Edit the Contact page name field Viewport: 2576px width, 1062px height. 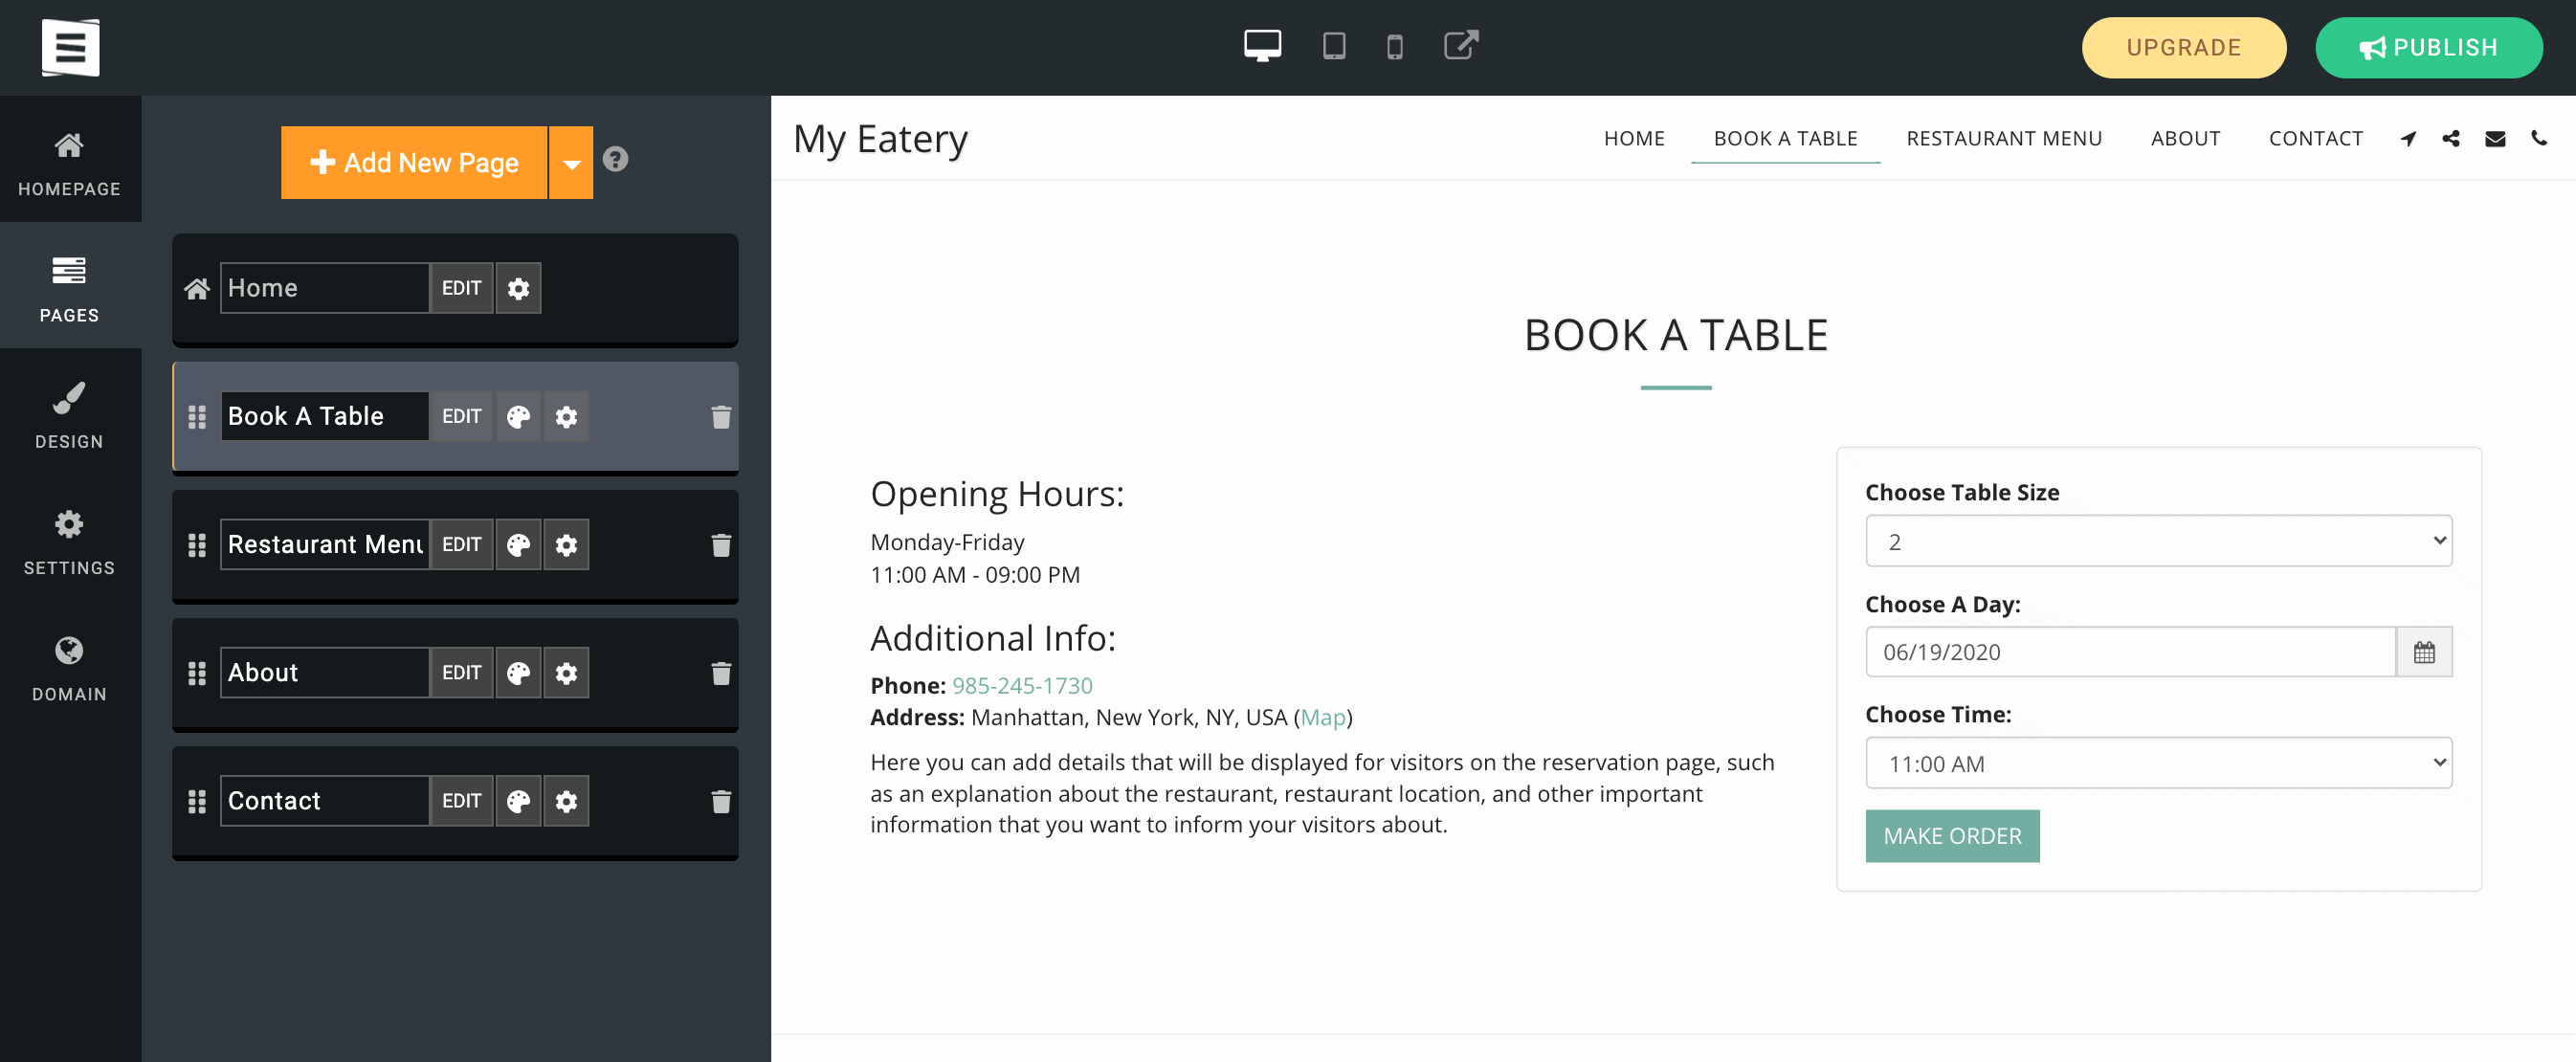324,800
